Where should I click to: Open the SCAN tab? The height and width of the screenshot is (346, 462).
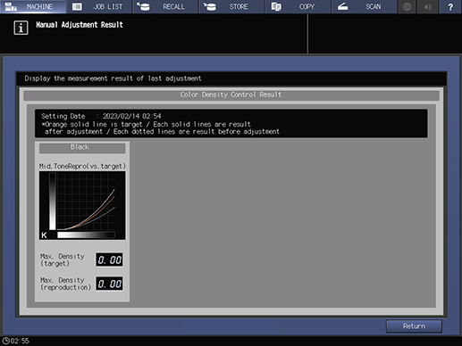point(365,6)
